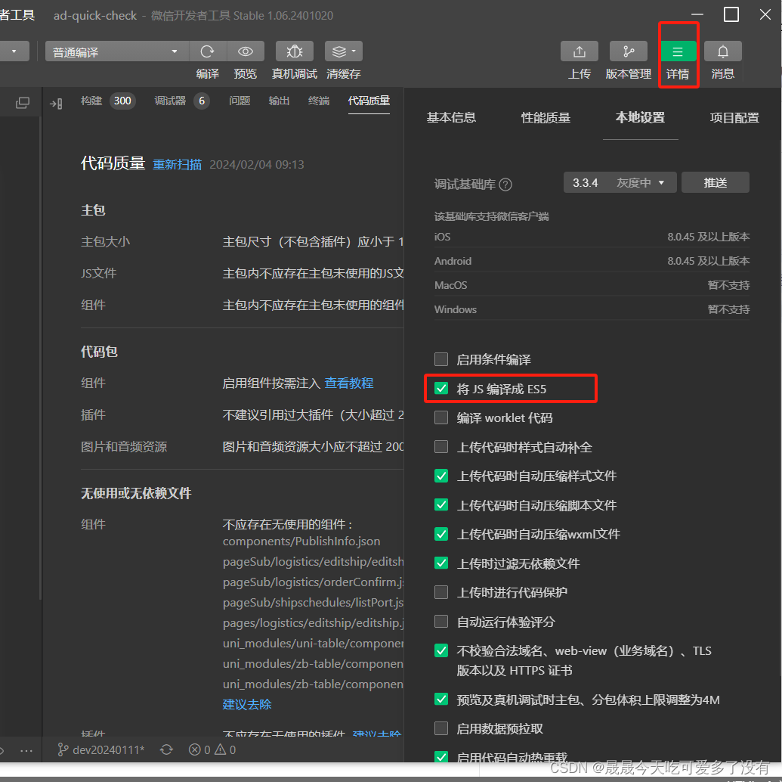782x782 pixels.
Task: Disable 将 JS 编译成 ES5
Action: point(441,388)
